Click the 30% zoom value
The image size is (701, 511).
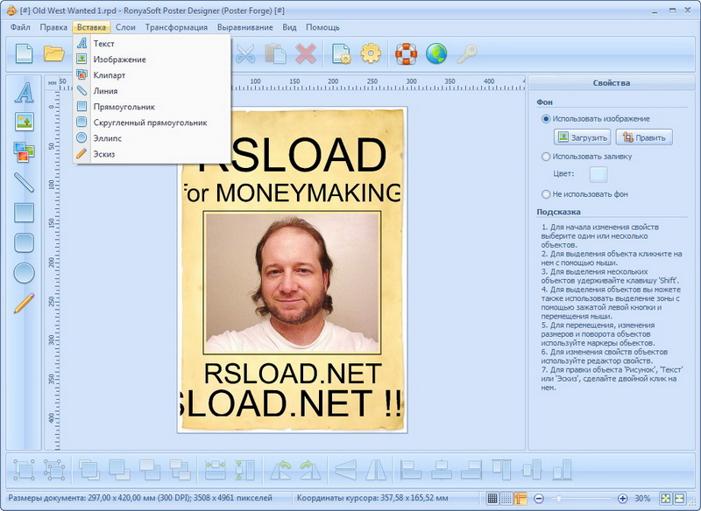point(642,498)
